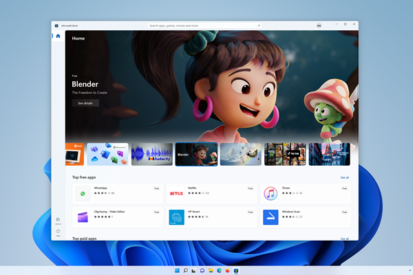Click the Free badge on Windows Scan card

coord(345,212)
